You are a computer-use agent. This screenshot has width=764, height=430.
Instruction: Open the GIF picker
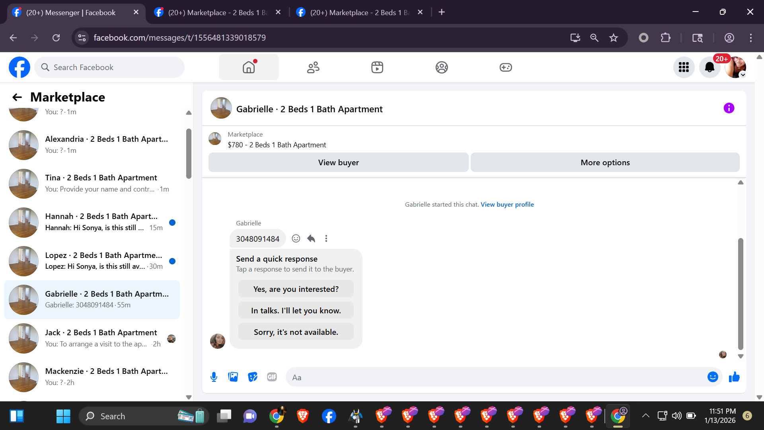pos(272,377)
